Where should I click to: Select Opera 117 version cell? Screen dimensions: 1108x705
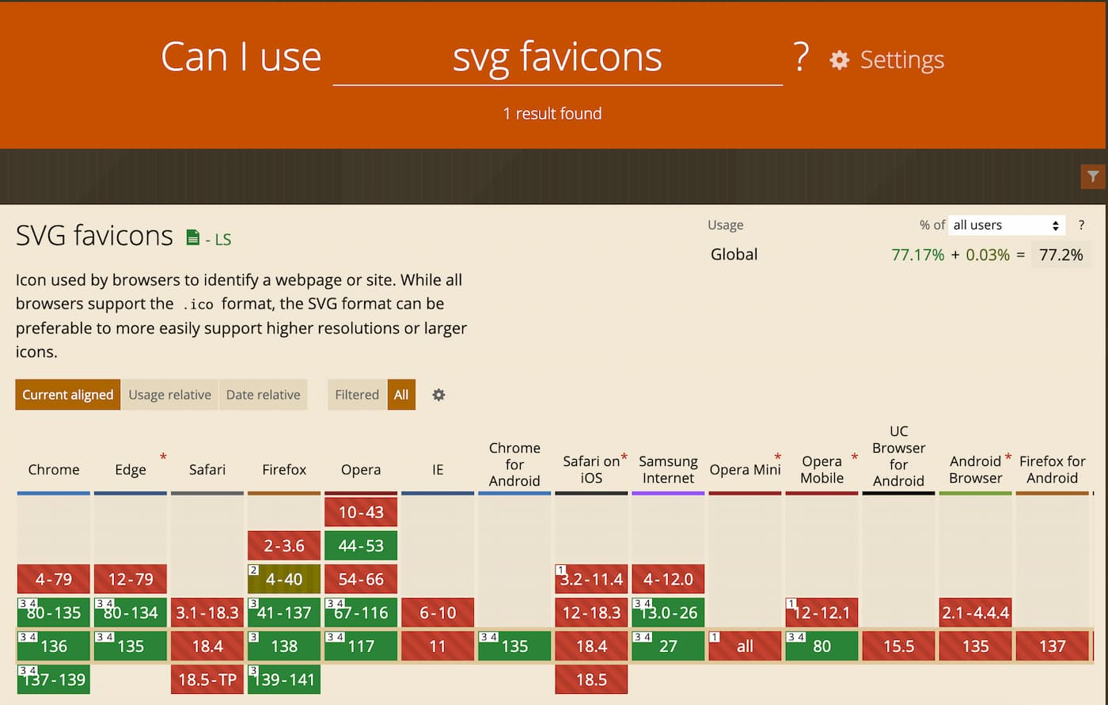pos(361,646)
